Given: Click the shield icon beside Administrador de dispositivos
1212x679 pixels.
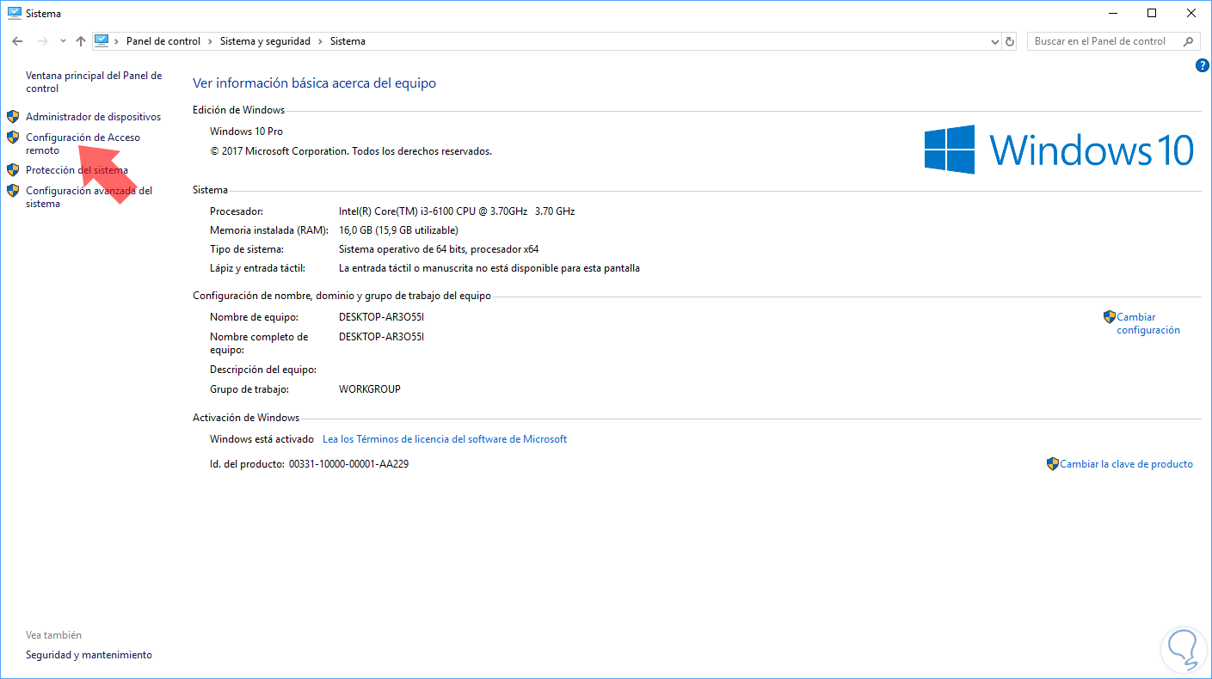Looking at the screenshot, I should [13, 117].
